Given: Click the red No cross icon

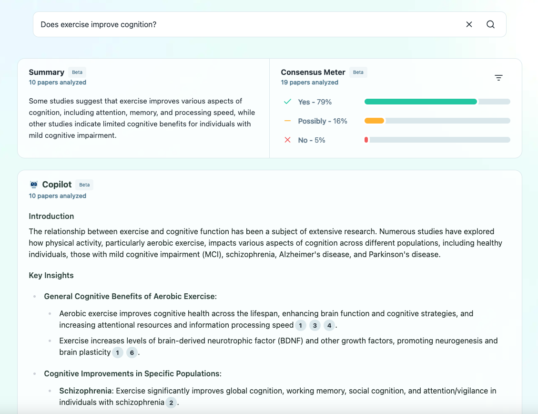Looking at the screenshot, I should (287, 140).
